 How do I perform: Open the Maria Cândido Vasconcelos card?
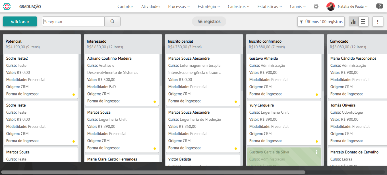click(357, 76)
